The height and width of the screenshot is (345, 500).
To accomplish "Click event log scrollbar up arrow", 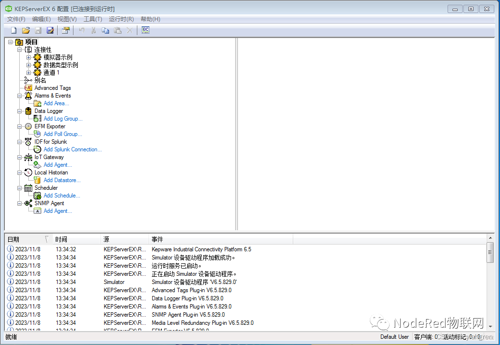I will click(x=490, y=238).
